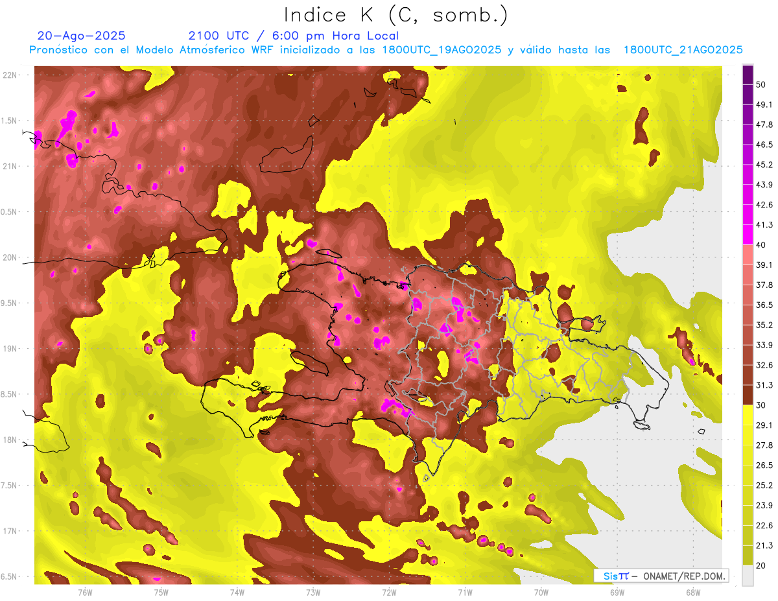Click the color bar value "20" at the scale bottom
This screenshot has height=601, width=778.
click(760, 565)
